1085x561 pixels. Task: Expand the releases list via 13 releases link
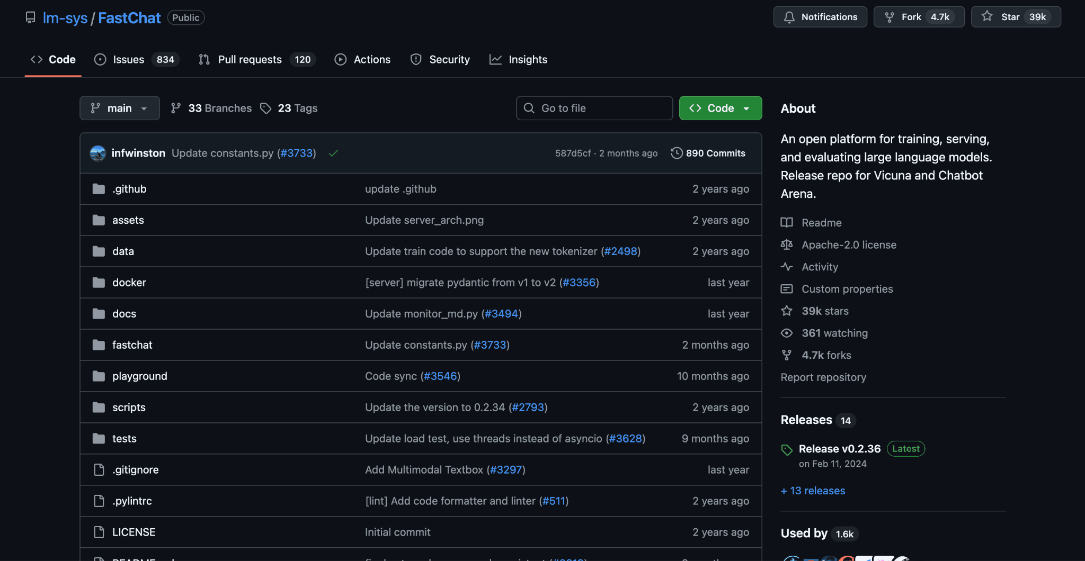tap(813, 491)
